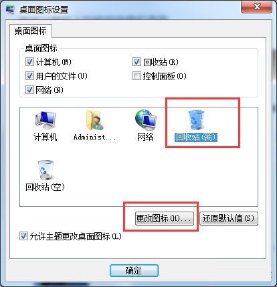Click the 还原默认值(S) button
Screen dimensions: 277x287
tap(229, 218)
